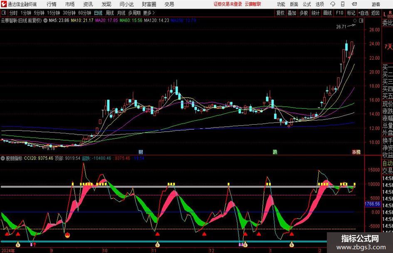This screenshot has height=253, width=393.
Task: Click the 2024年 date label on time axis
Action: [x=8, y=251]
